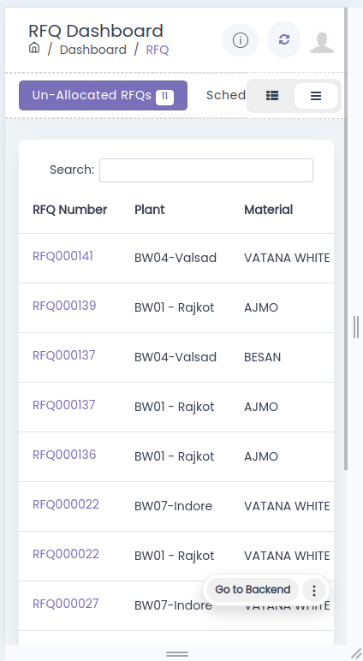Switch to detailed list view icon

coord(272,96)
